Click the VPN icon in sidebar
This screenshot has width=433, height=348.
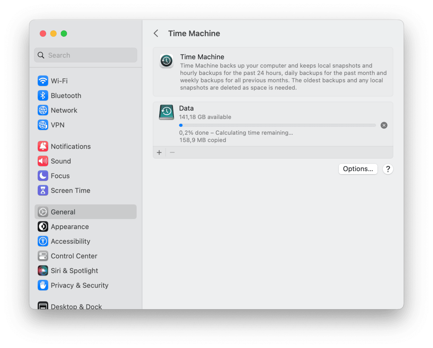(x=43, y=125)
